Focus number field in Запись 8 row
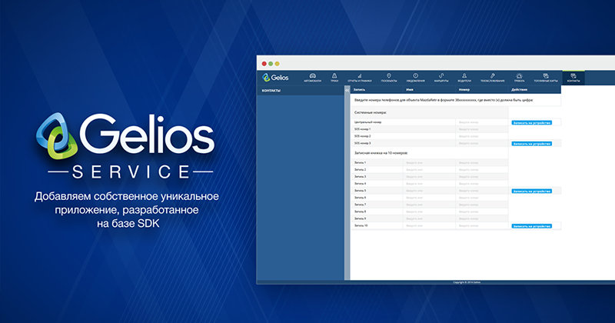Viewport: 615px width, 323px height. coord(482,211)
